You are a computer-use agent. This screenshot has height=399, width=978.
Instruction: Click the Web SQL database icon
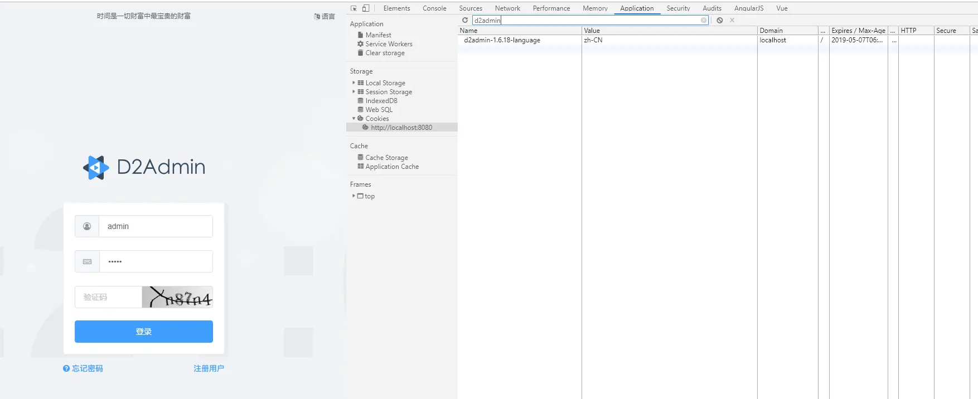coord(360,109)
